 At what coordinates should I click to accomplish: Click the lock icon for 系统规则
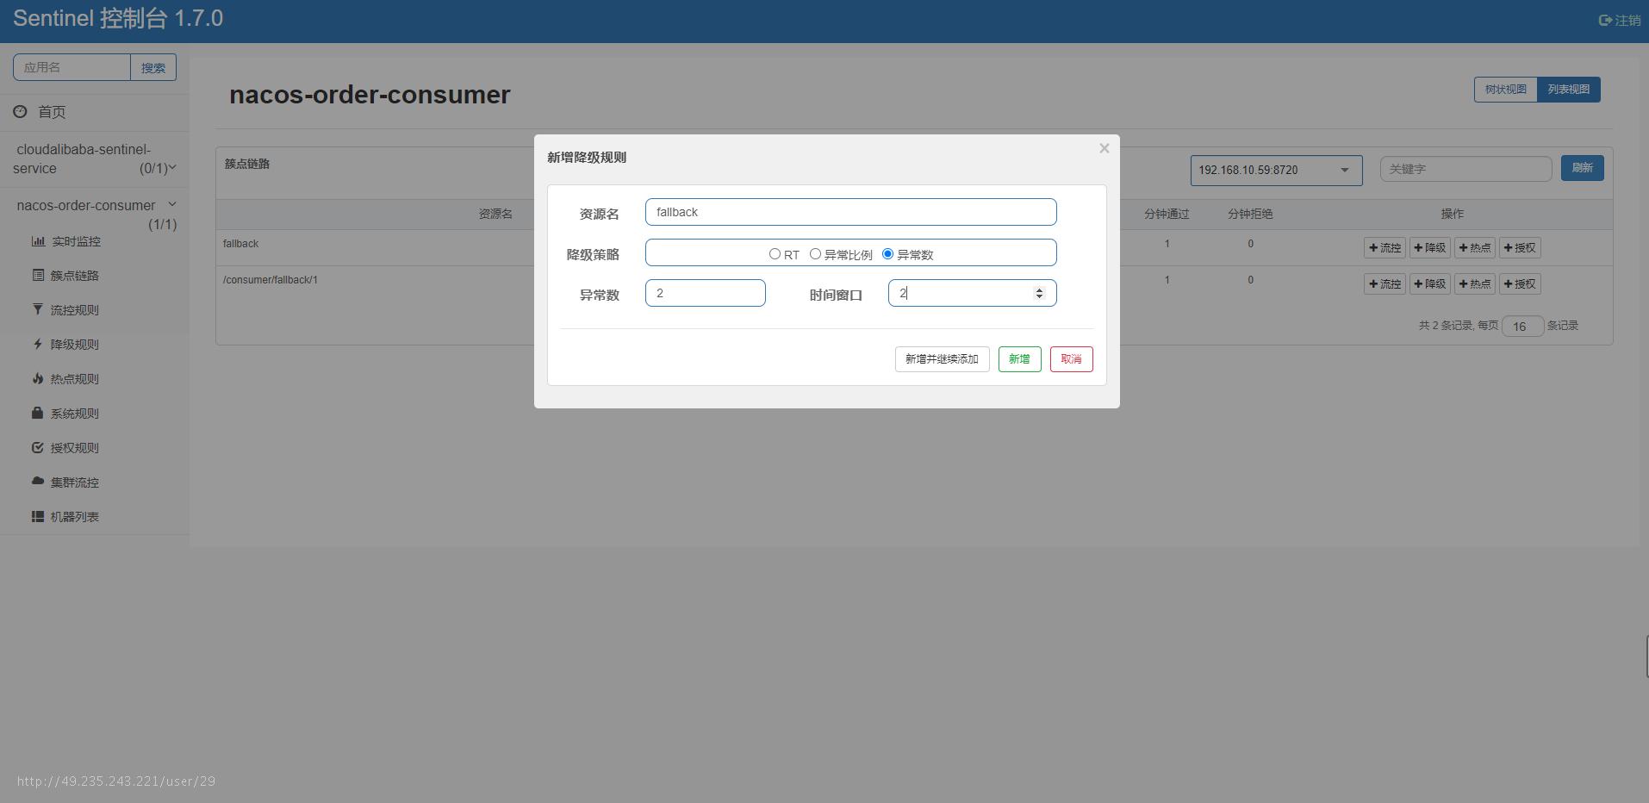[38, 413]
